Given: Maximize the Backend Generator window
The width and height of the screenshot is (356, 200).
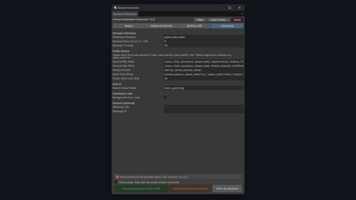Looking at the screenshot, I should coord(230,8).
